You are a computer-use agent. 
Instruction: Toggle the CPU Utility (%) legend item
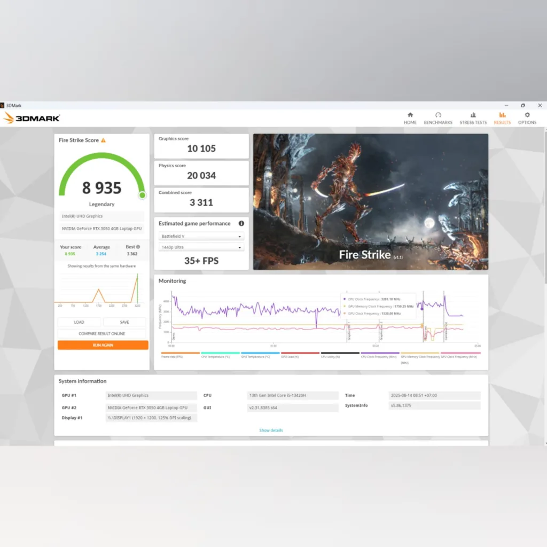(340, 355)
